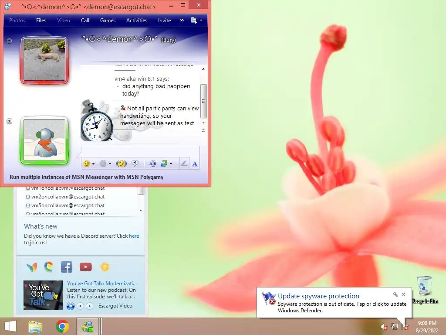Click Invite in the chat toolbar
Image resolution: width=446 pixels, height=335 pixels.
pos(164,21)
